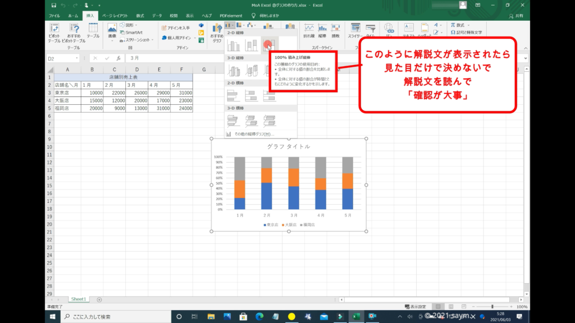Choose the 2-D clustered column chart icon

pos(234,44)
